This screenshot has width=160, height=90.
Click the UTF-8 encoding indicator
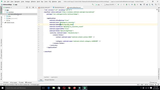pyautogui.click(x=146, y=84)
